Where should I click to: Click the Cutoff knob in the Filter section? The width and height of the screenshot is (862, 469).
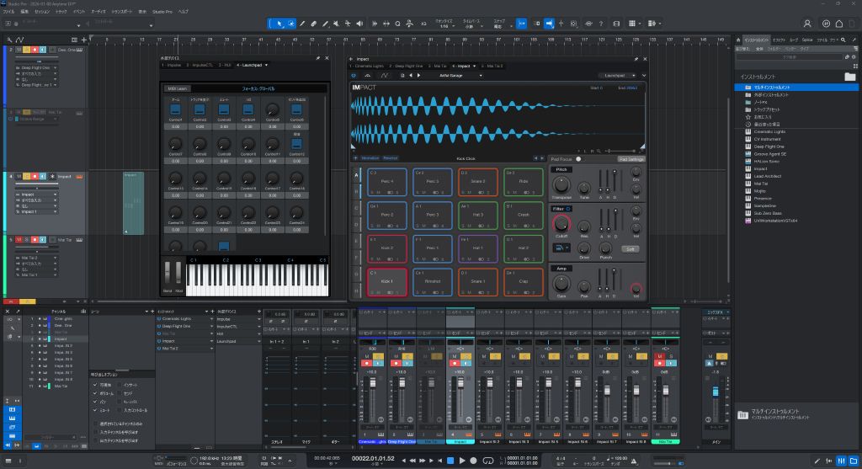tap(561, 224)
